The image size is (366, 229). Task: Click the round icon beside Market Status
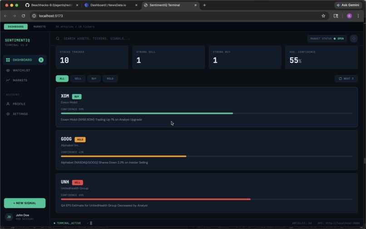354,39
